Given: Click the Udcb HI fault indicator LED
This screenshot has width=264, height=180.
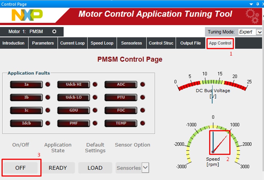Looking at the screenshot, I should tap(95, 84).
